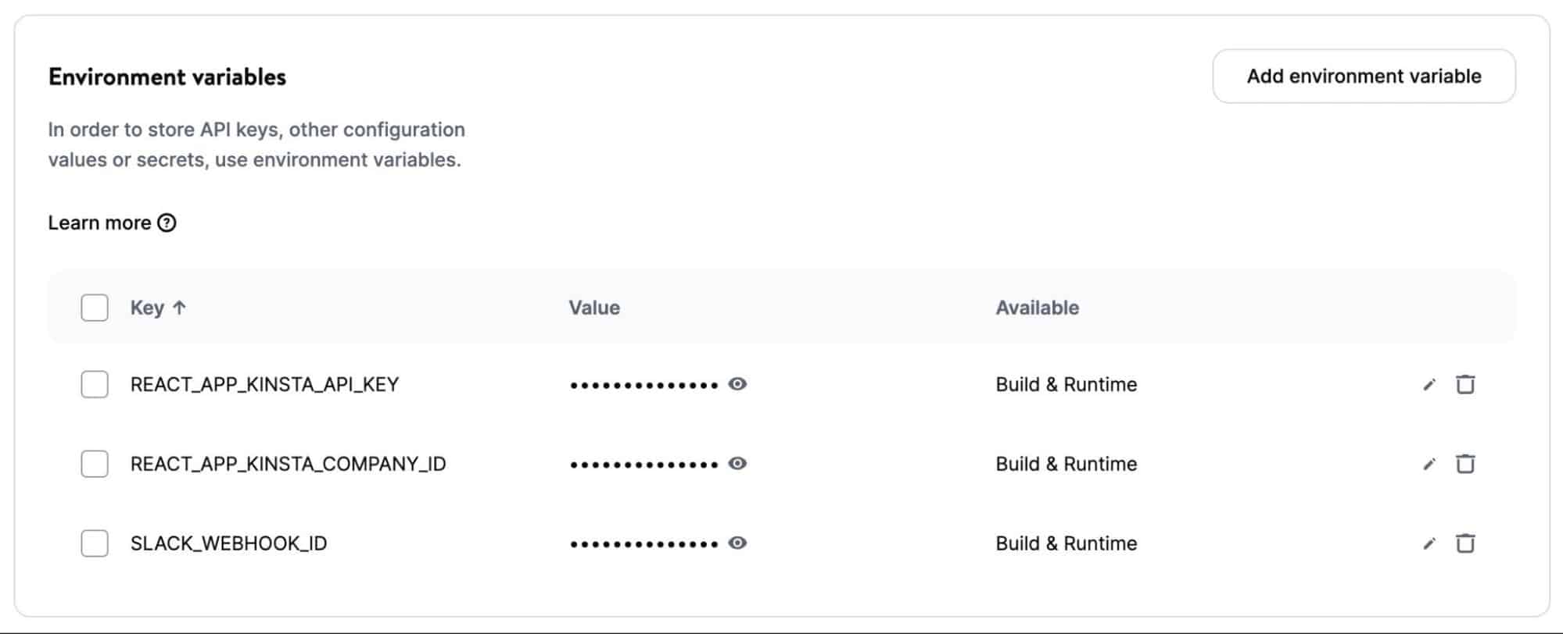Tick the REACT_APP_KINSTA_COMPANY_ID checkbox

[x=95, y=464]
